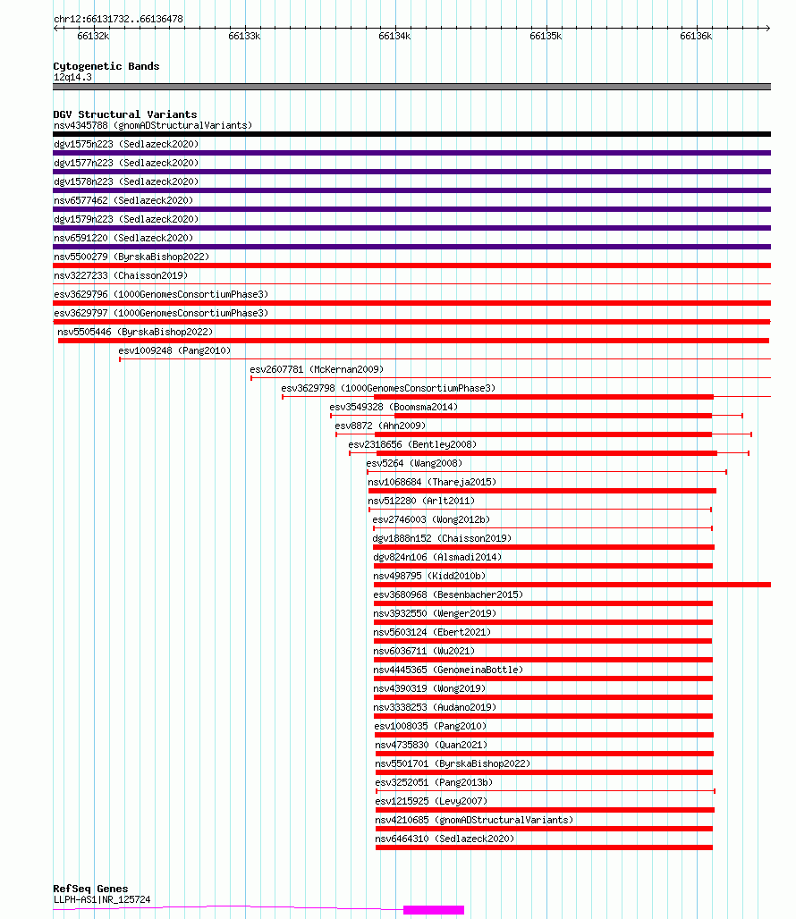Image resolution: width=796 pixels, height=919 pixels.
Task: Select nsv6036711 (Wu2021) label
Action: 424,651
